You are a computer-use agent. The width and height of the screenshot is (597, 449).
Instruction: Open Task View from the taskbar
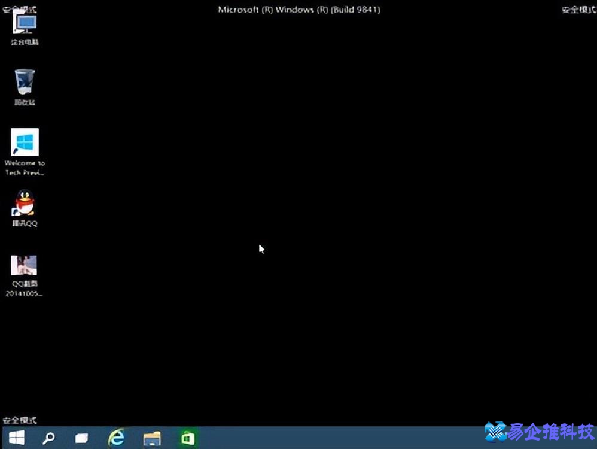point(82,439)
